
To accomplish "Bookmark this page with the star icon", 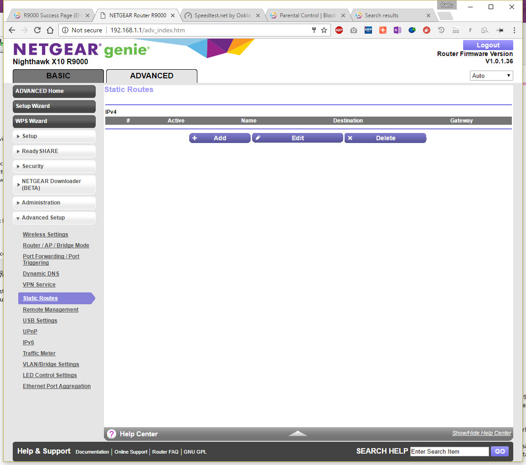I will pos(324,30).
